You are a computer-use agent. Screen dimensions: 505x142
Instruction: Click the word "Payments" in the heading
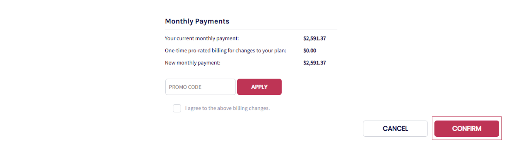pyautogui.click(x=212, y=21)
